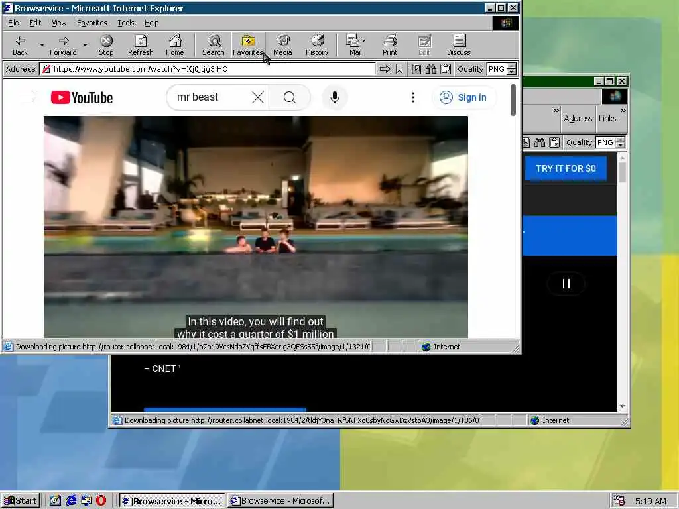Viewport: 679px width, 509px height.
Task: Click the Sign in button
Action: pos(463,97)
